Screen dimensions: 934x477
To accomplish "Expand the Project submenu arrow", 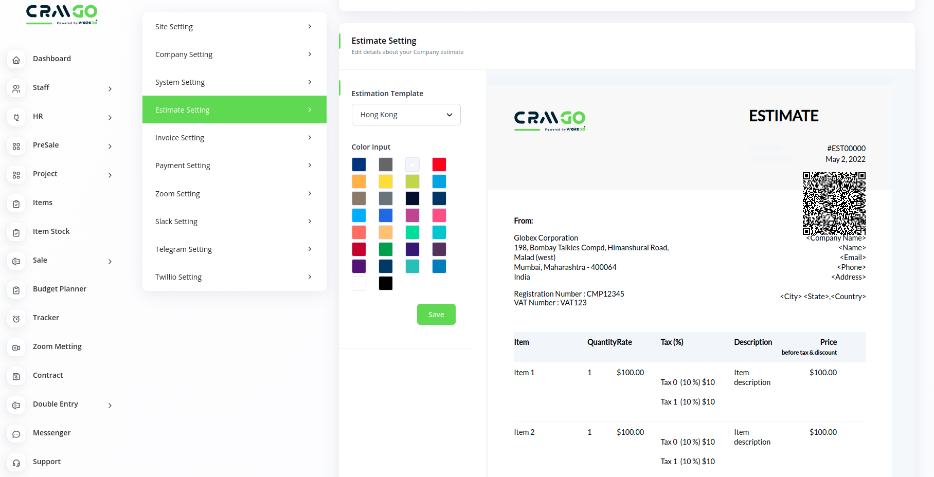I will 110,175.
